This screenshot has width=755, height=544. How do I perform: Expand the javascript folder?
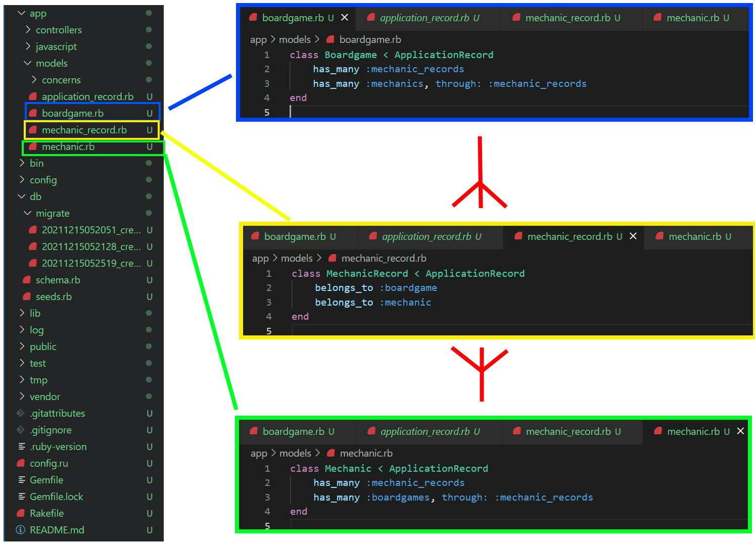click(x=28, y=46)
